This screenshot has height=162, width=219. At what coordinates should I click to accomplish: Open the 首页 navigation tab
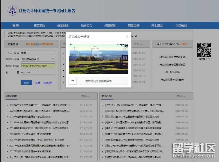(15, 26)
